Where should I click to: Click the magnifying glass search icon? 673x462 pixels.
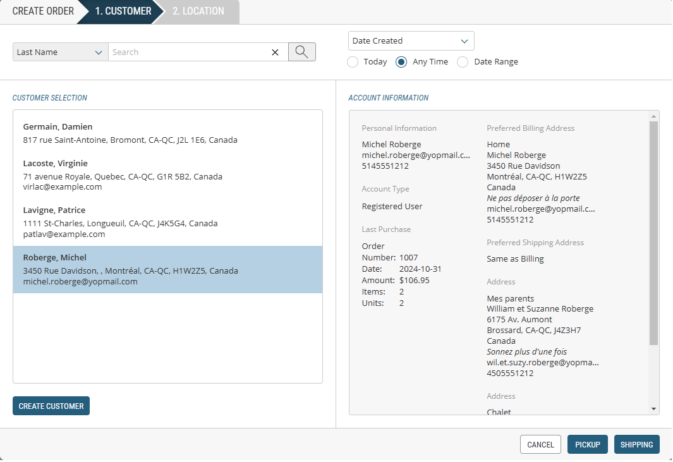(x=301, y=52)
